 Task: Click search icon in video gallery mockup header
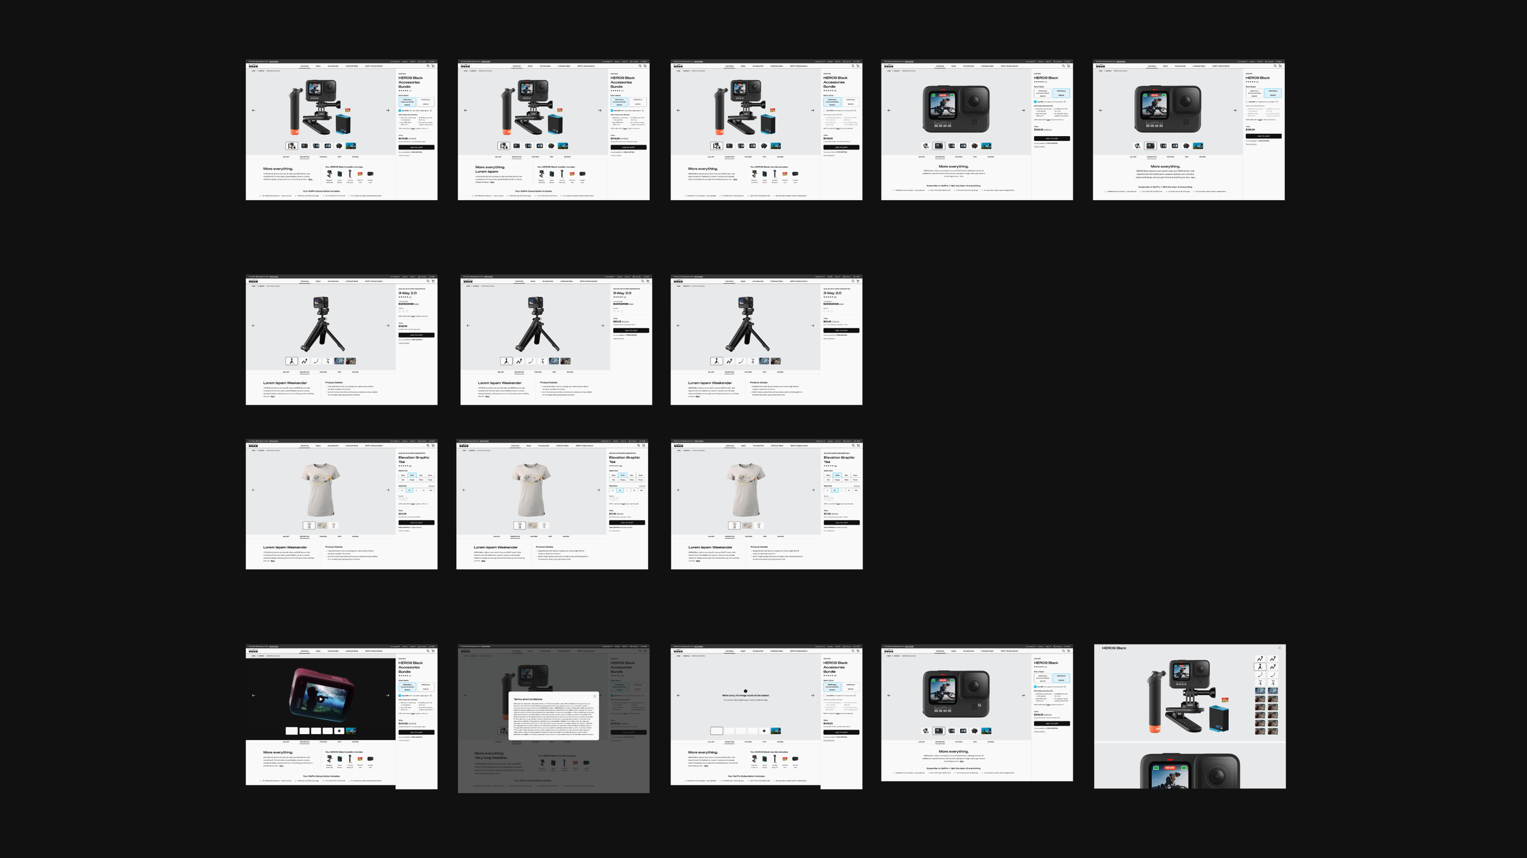coord(428,651)
